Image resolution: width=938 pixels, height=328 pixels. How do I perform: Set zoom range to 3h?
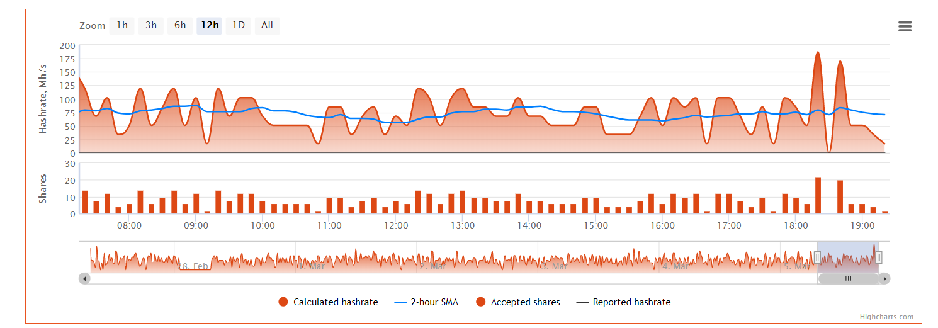(x=151, y=26)
